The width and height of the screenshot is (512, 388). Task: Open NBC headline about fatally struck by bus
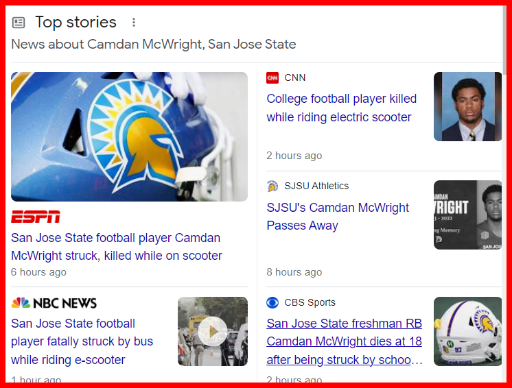tap(82, 341)
